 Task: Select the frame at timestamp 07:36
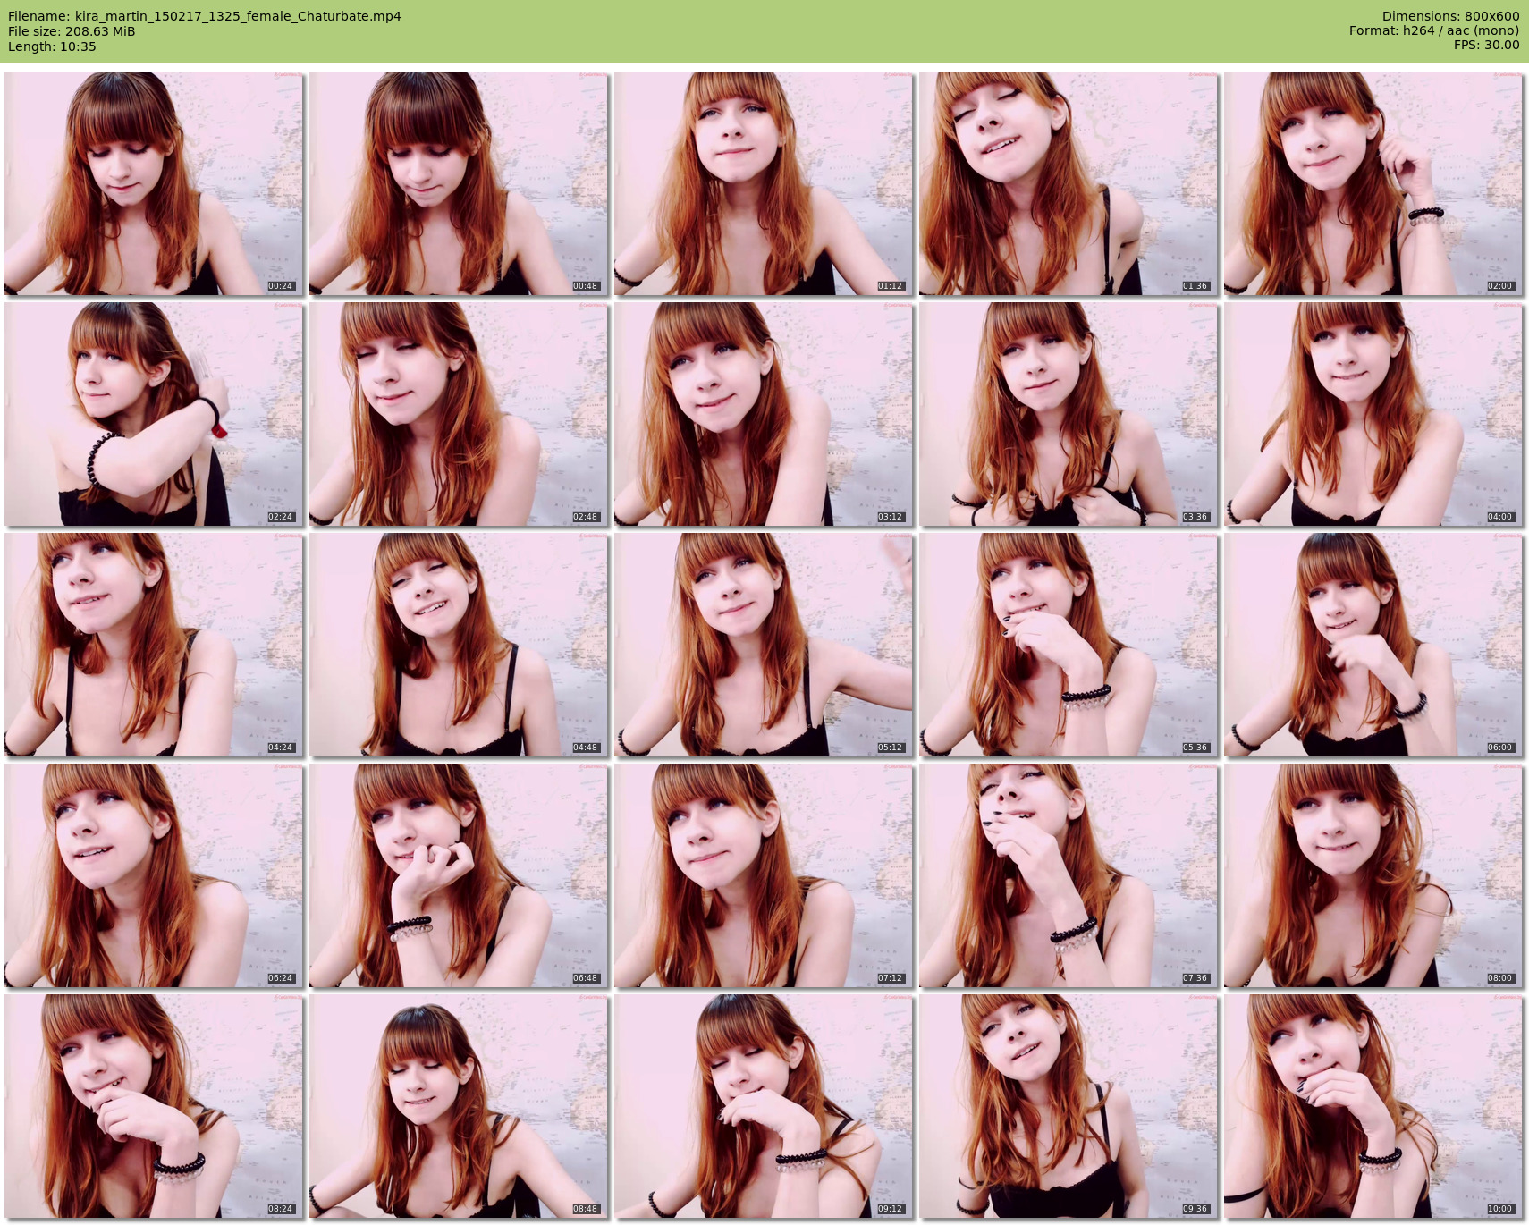click(x=1068, y=875)
